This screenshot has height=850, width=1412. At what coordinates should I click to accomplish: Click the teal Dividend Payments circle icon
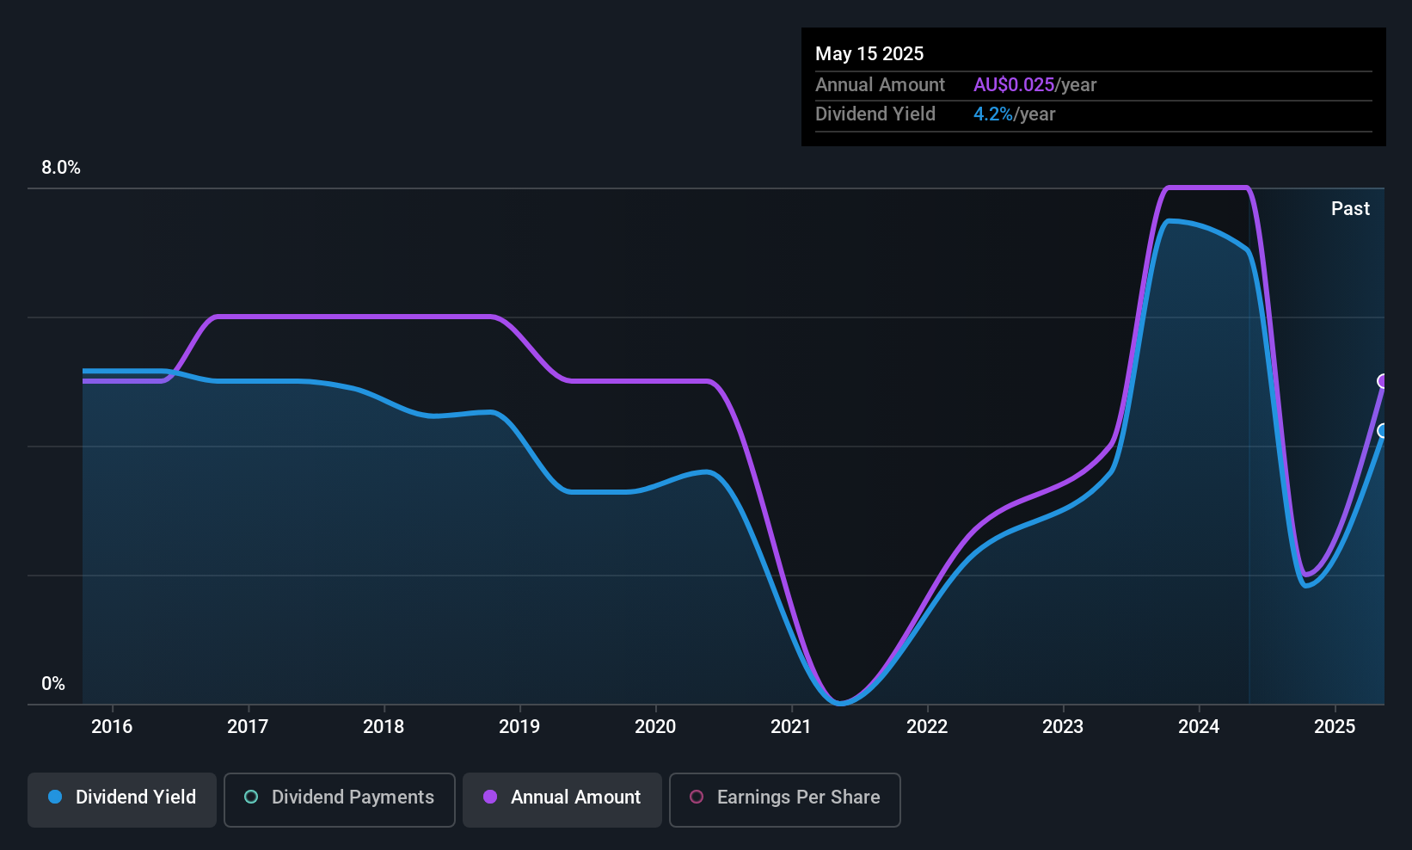(251, 797)
